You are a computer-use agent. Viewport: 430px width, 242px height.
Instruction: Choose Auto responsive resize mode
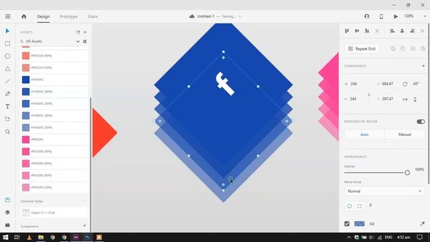pyautogui.click(x=364, y=134)
